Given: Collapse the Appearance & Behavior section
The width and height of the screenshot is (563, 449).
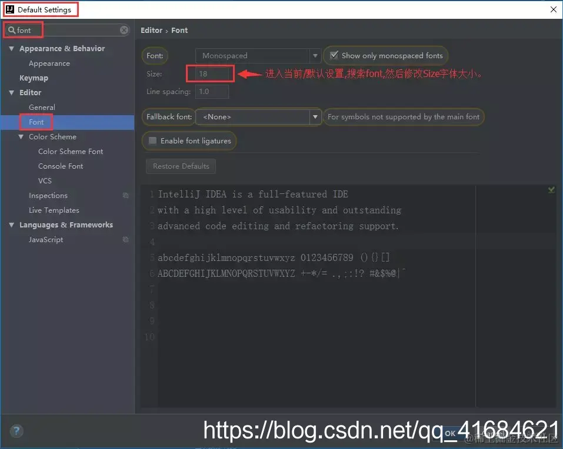Looking at the screenshot, I should tap(12, 48).
